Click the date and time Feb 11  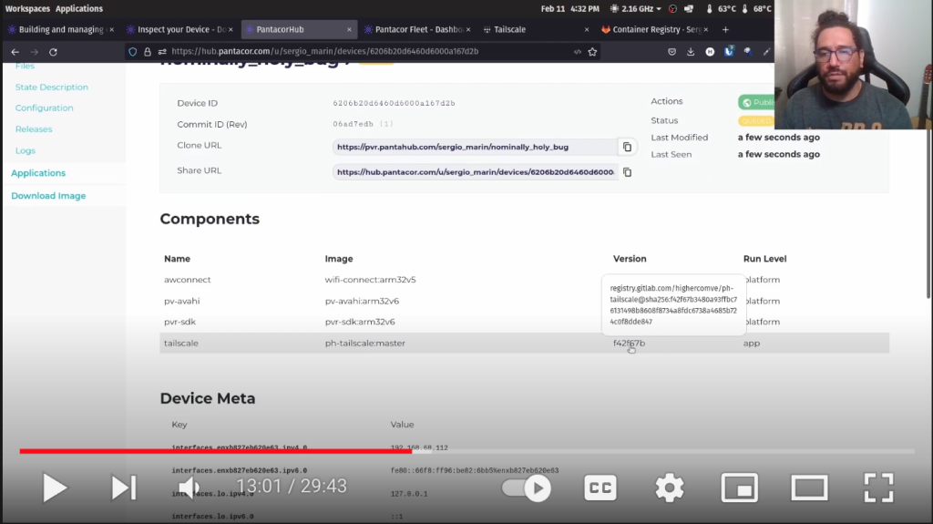point(570,8)
